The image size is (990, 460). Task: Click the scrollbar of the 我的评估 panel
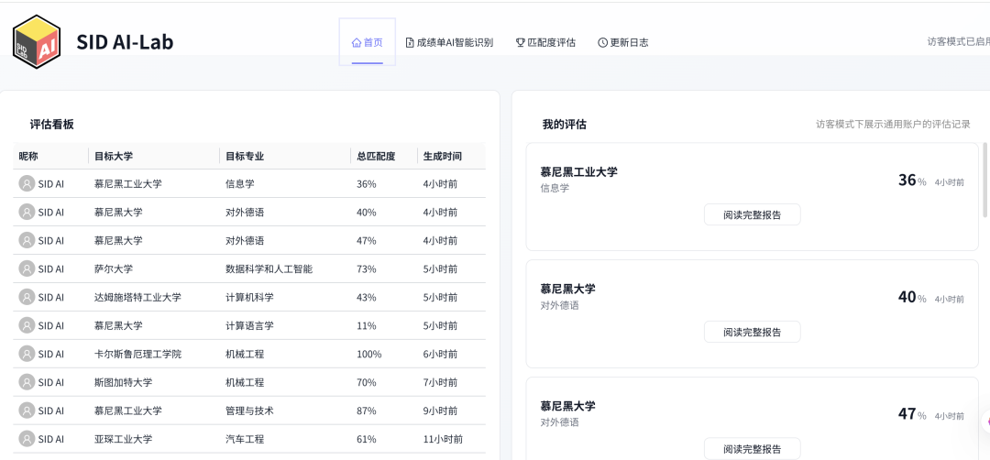[x=984, y=180]
